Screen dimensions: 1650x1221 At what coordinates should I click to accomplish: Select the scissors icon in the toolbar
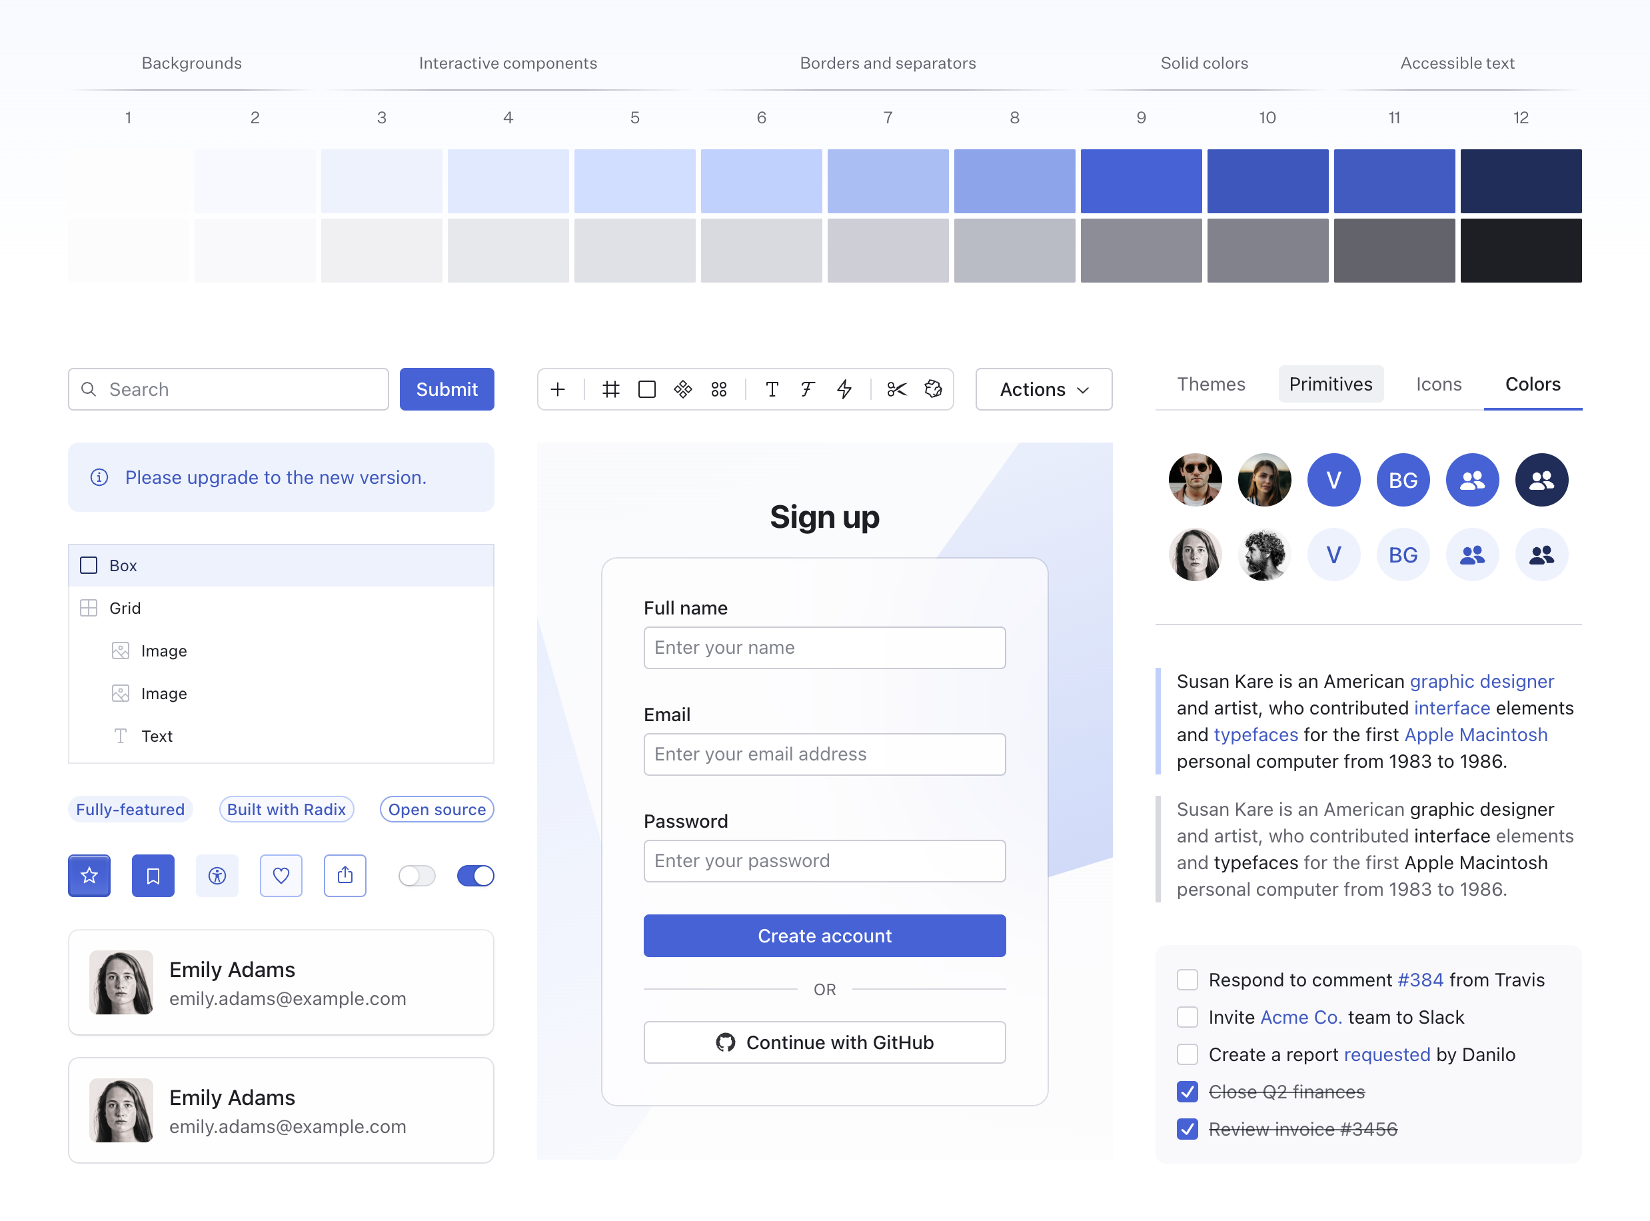tap(896, 389)
